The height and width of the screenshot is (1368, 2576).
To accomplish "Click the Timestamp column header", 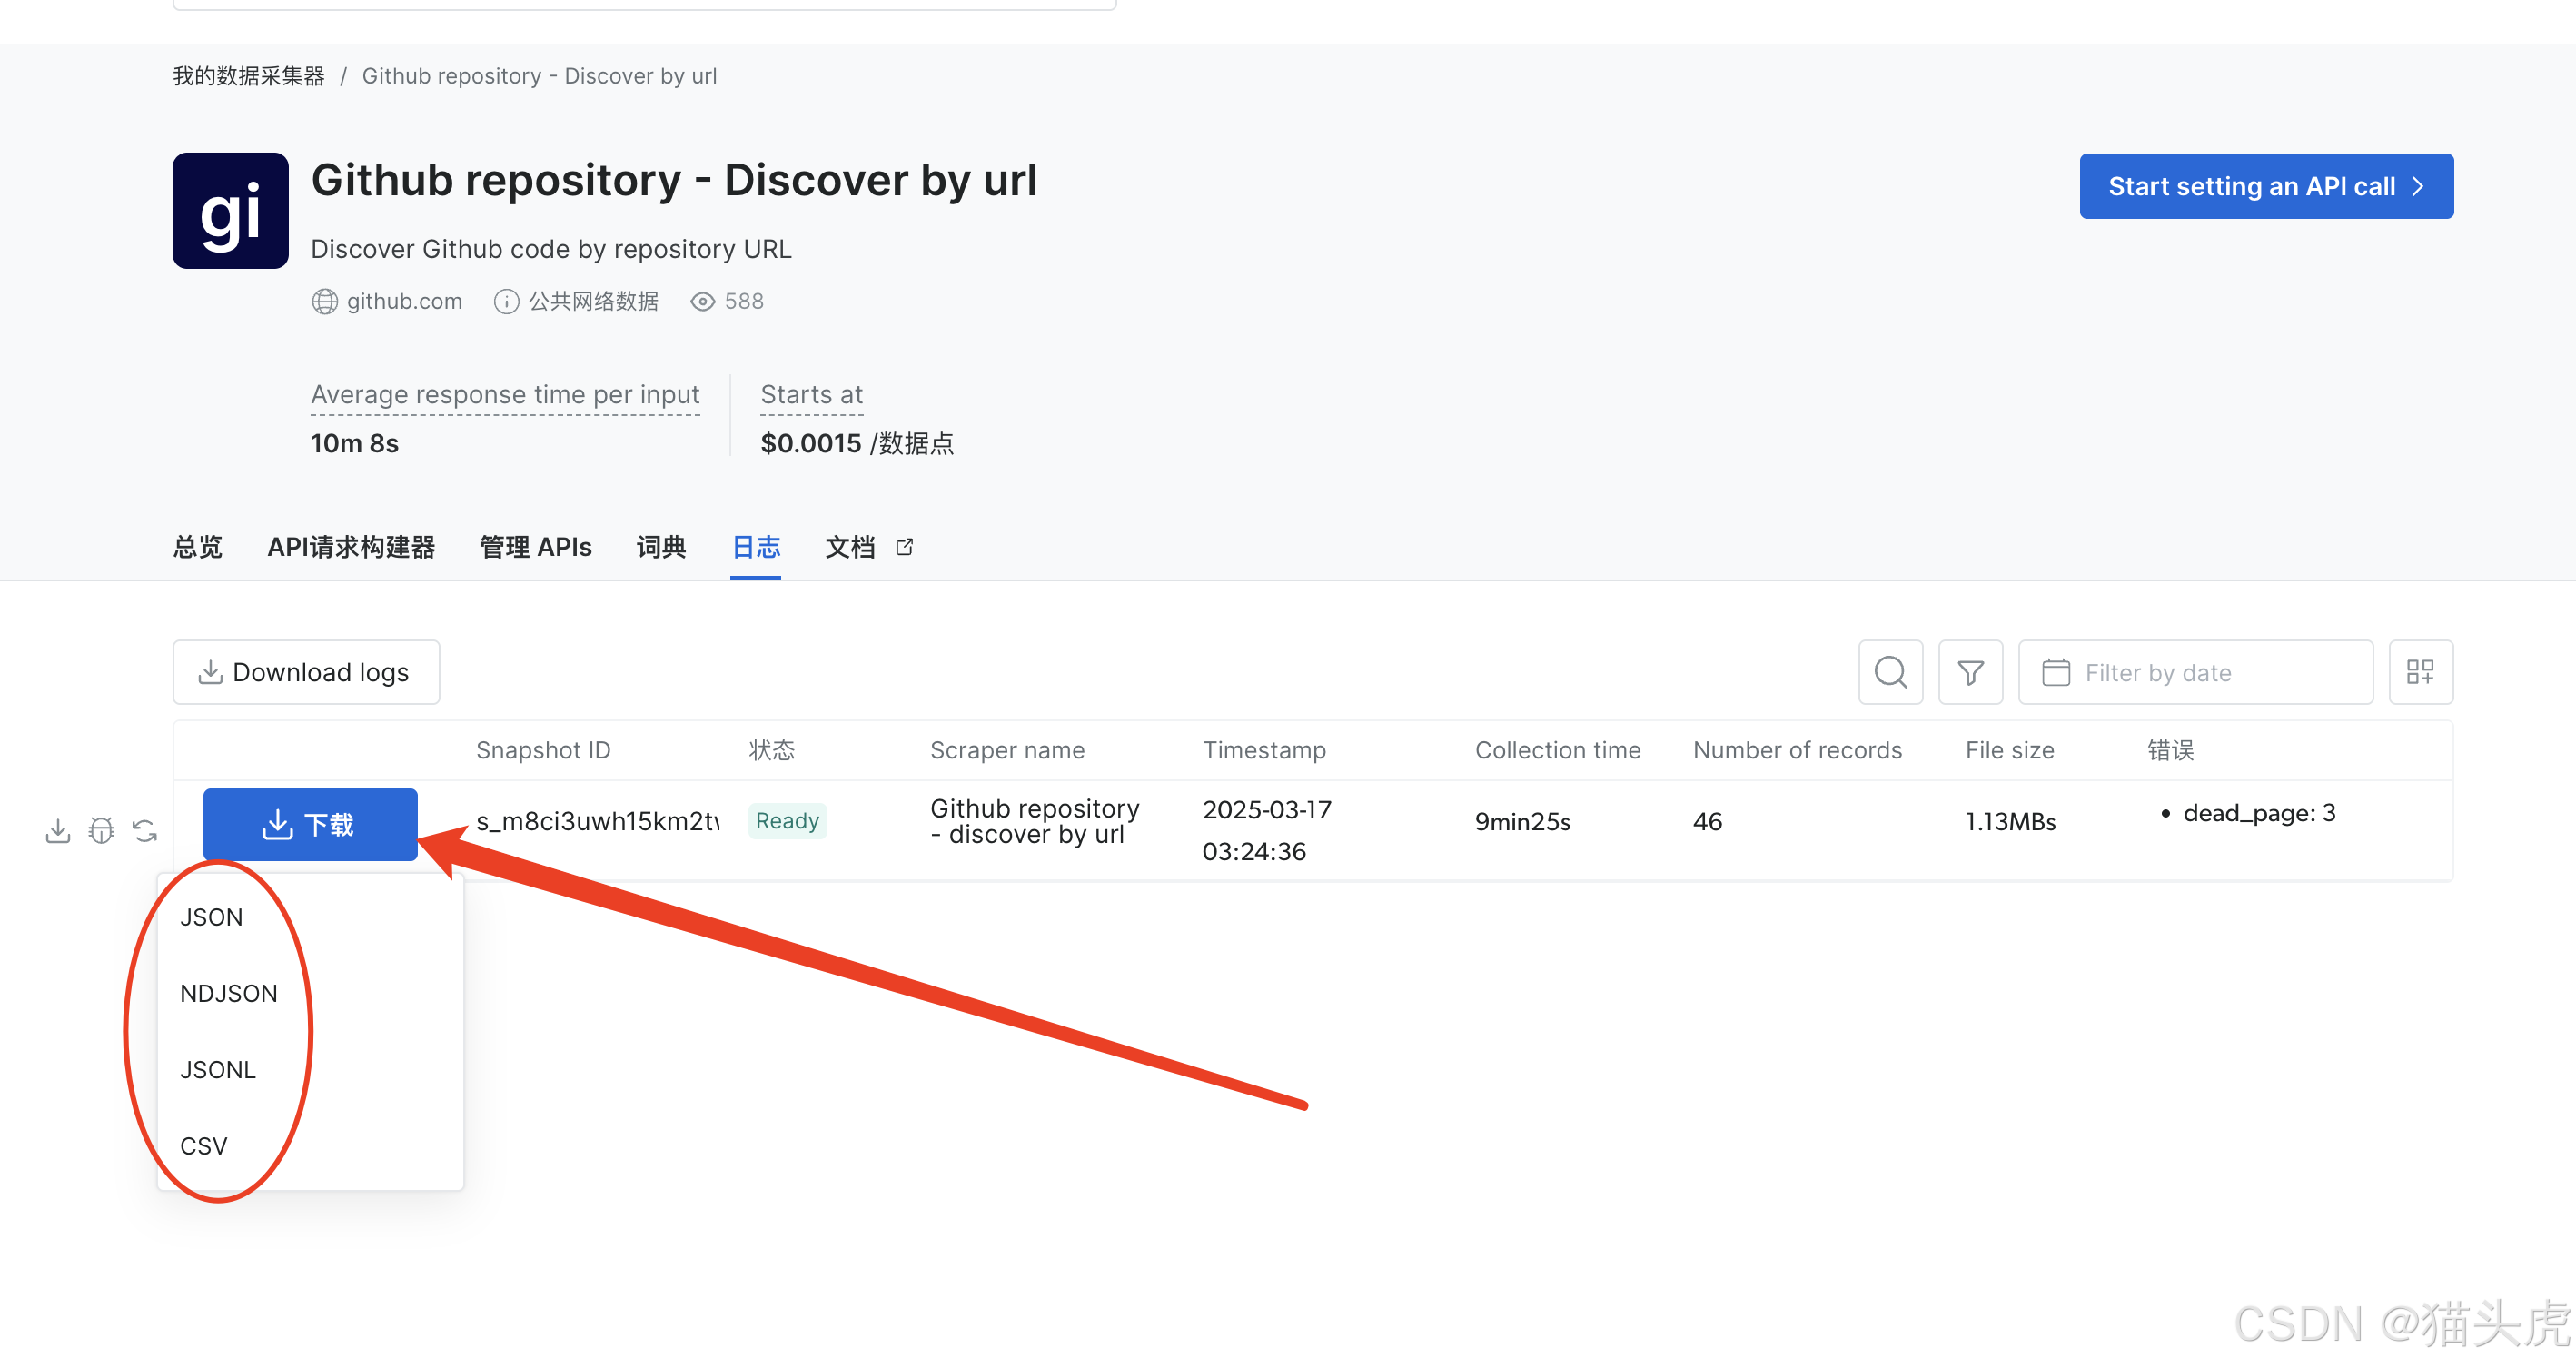I will (1264, 750).
